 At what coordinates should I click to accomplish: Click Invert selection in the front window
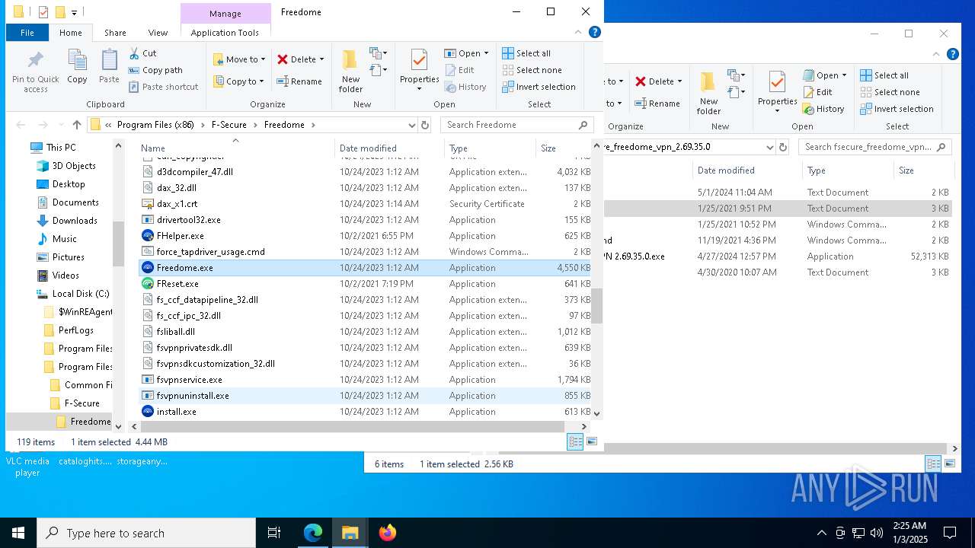pyautogui.click(x=539, y=87)
